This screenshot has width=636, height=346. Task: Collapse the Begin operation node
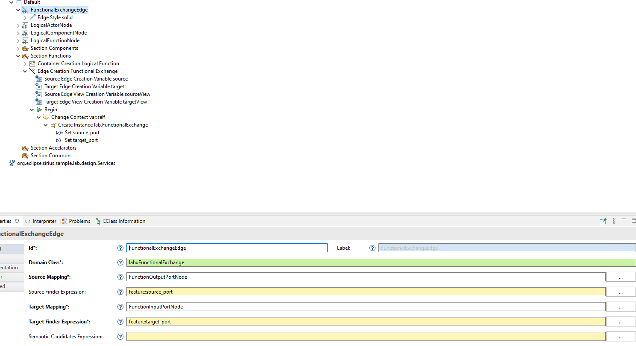(x=32, y=110)
